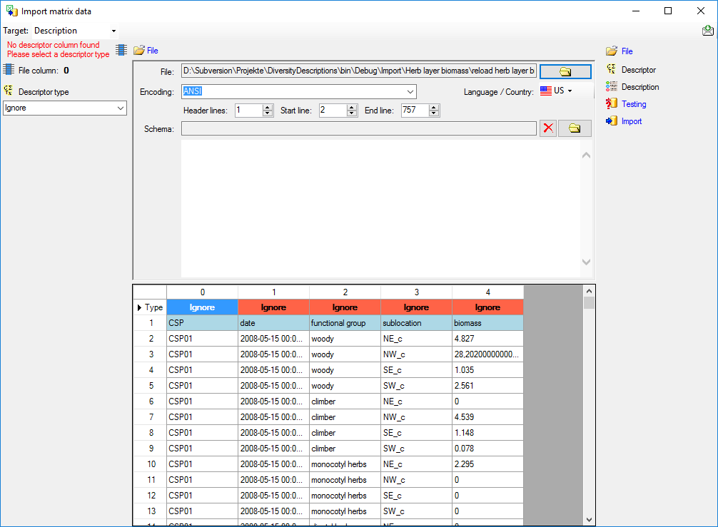
Task: Click the text preview scrollbar down arrow
Action: point(586,262)
